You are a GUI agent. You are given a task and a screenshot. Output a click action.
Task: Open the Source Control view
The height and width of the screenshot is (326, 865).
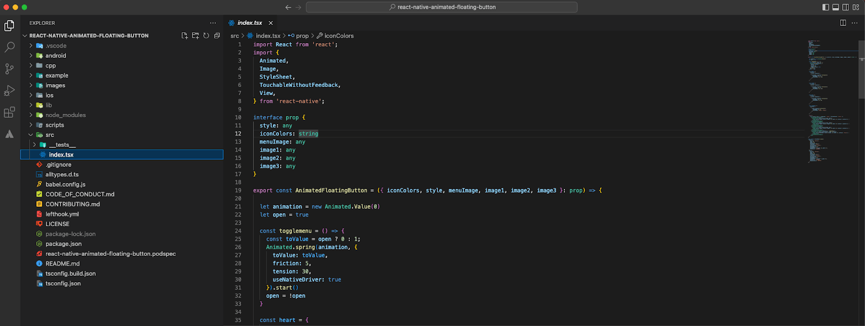coord(10,69)
